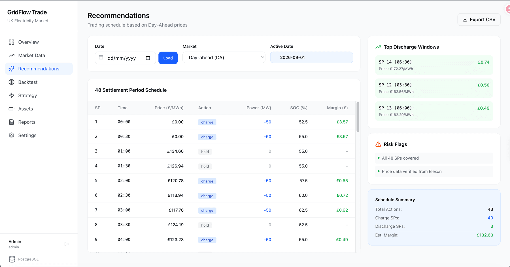
Task: Click the Backtest target icon
Action: 11,82
